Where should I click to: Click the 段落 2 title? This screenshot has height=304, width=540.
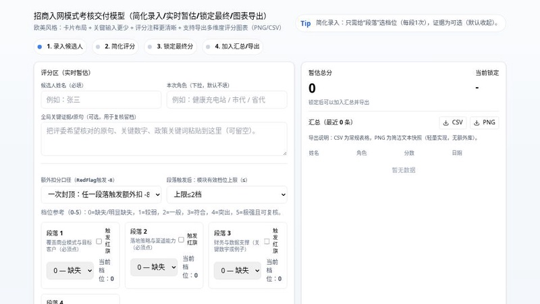[138, 231]
